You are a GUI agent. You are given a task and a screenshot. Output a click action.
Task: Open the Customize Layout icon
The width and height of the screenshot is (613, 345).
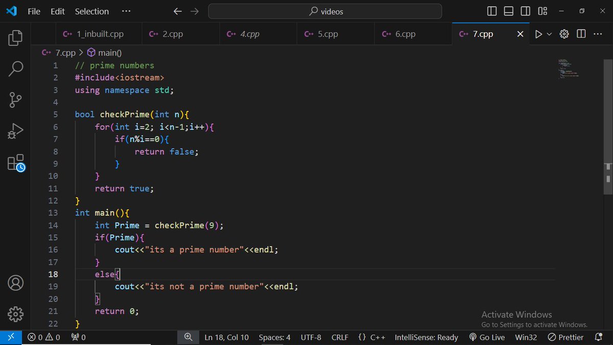(543, 11)
